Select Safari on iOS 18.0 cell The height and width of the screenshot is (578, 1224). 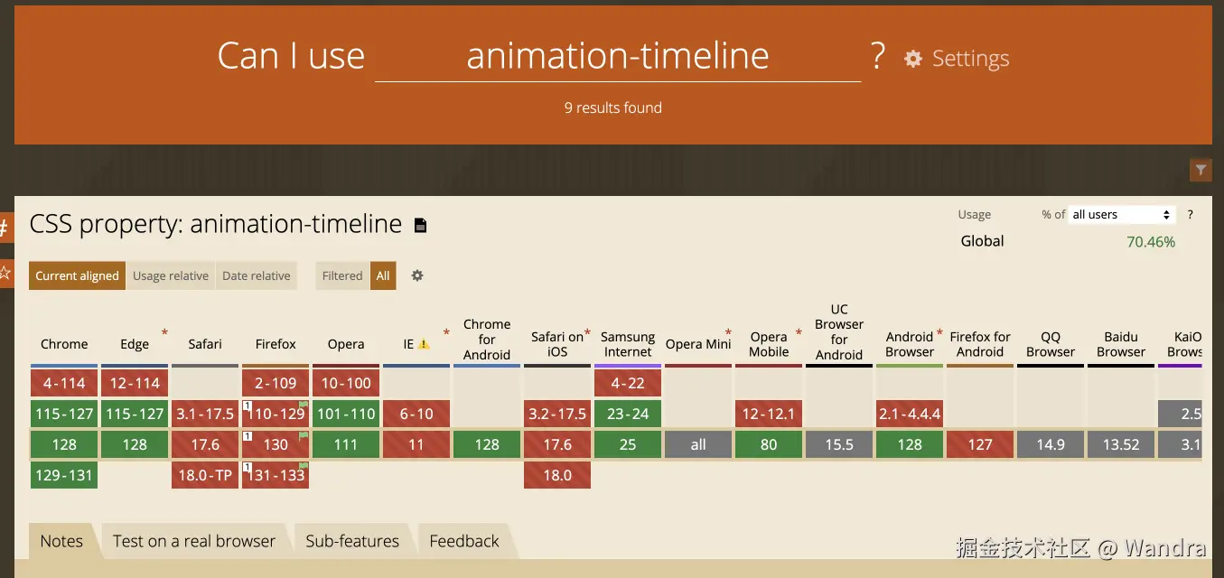[557, 475]
